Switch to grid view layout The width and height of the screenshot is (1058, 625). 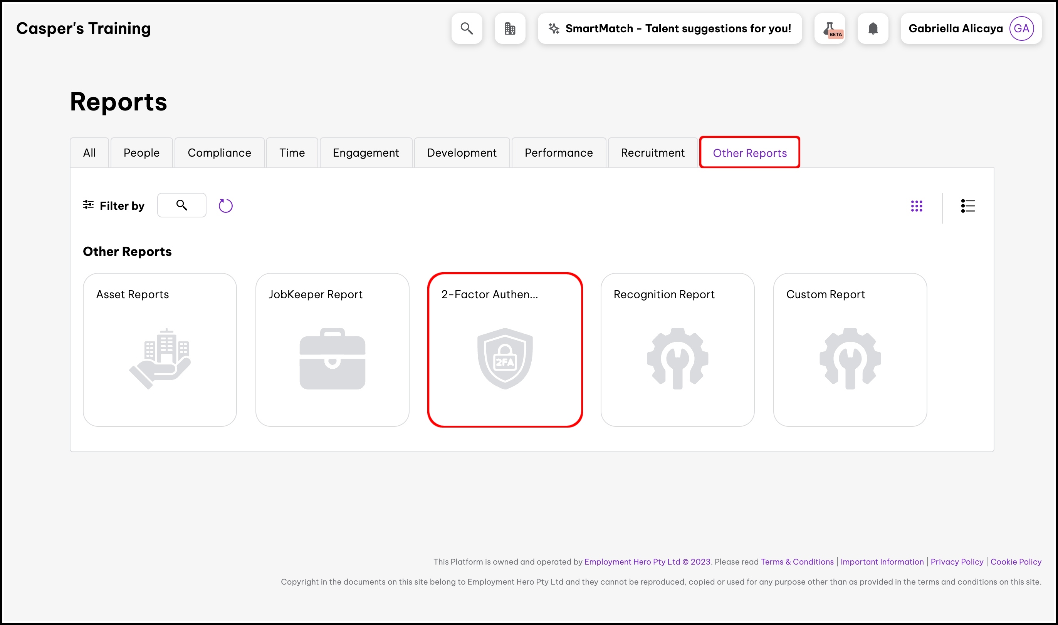tap(916, 206)
